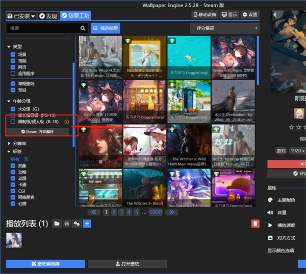The height and width of the screenshot is (274, 306).
Task: Click the filter sidebar scrollbar
Action: (x=73, y=105)
